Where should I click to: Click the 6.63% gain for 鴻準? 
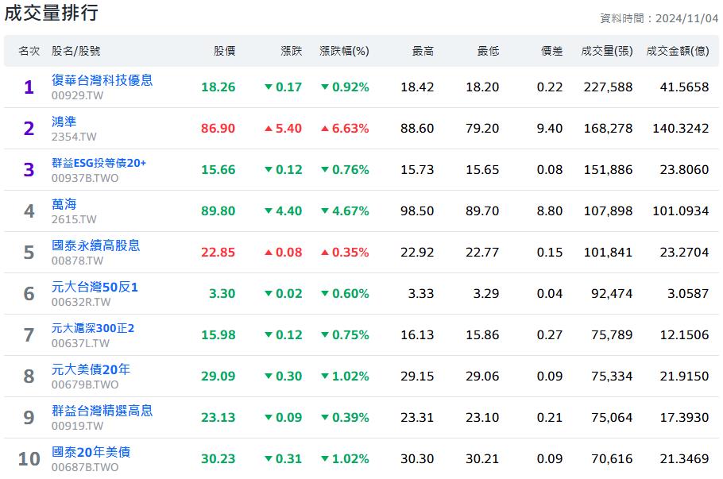click(345, 128)
